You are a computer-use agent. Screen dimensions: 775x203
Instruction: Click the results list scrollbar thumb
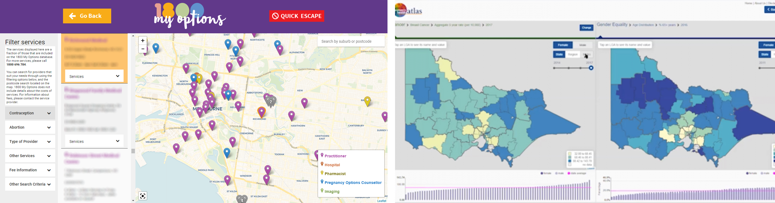coord(133,151)
